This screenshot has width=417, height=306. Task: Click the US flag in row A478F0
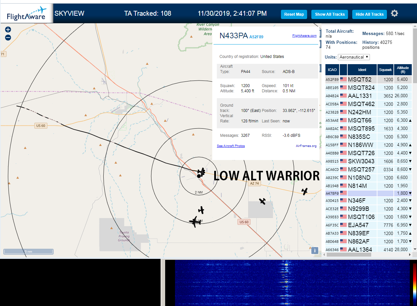(343, 193)
